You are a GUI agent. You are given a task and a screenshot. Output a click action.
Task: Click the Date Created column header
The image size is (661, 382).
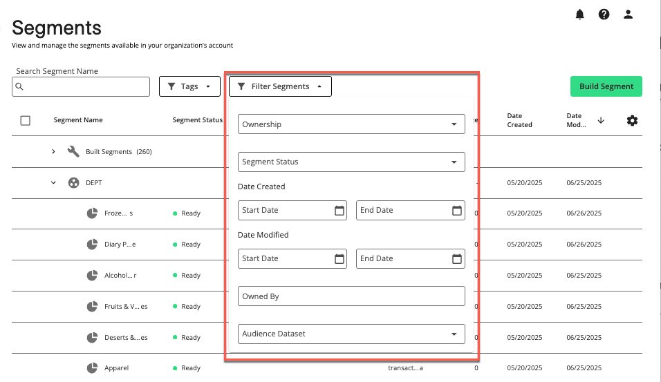click(519, 120)
